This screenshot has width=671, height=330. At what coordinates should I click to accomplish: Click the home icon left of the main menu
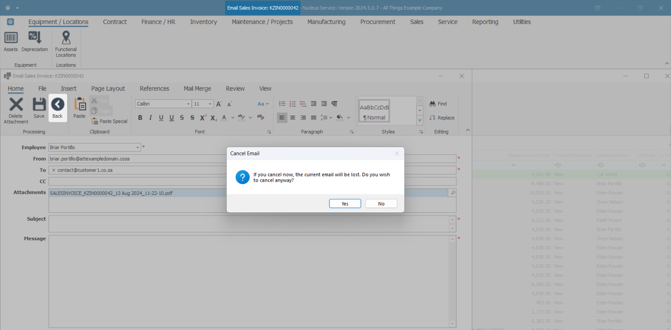click(x=10, y=22)
